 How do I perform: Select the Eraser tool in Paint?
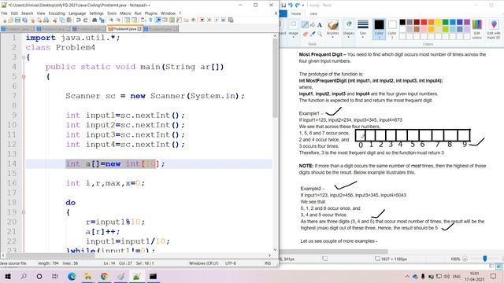click(x=305, y=34)
